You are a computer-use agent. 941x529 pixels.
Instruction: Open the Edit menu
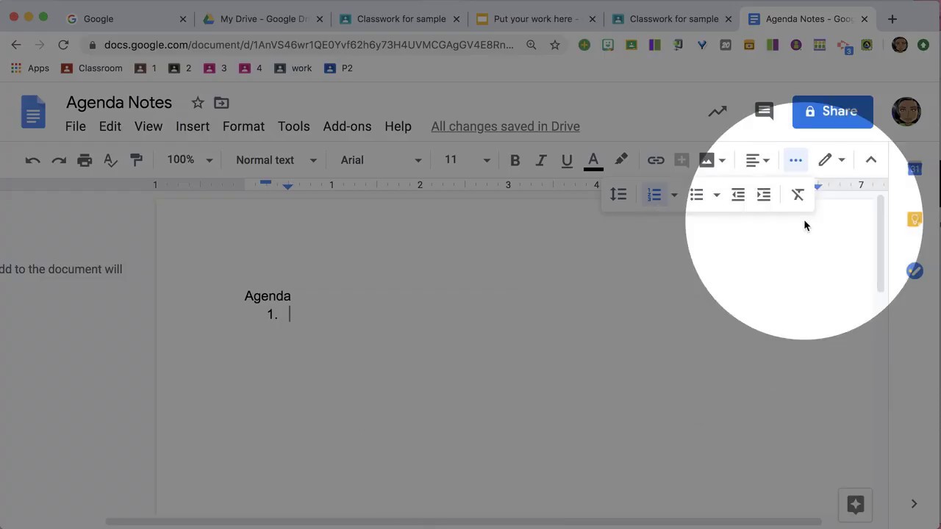pos(110,126)
